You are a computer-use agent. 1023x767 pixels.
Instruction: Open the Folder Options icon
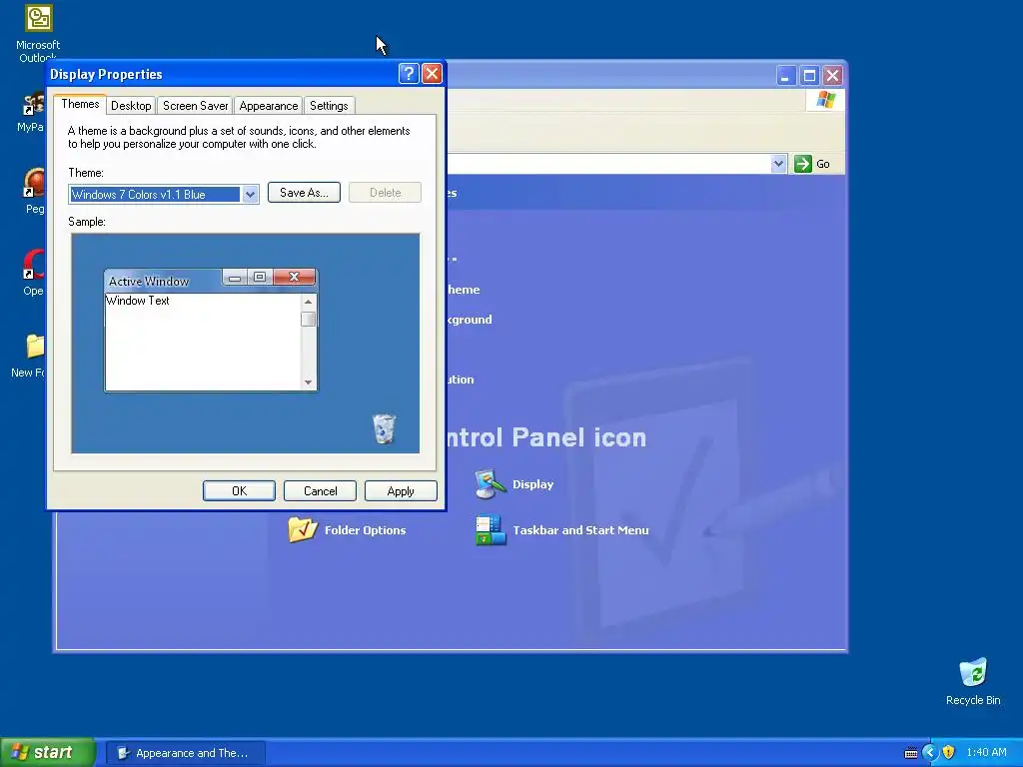303,529
